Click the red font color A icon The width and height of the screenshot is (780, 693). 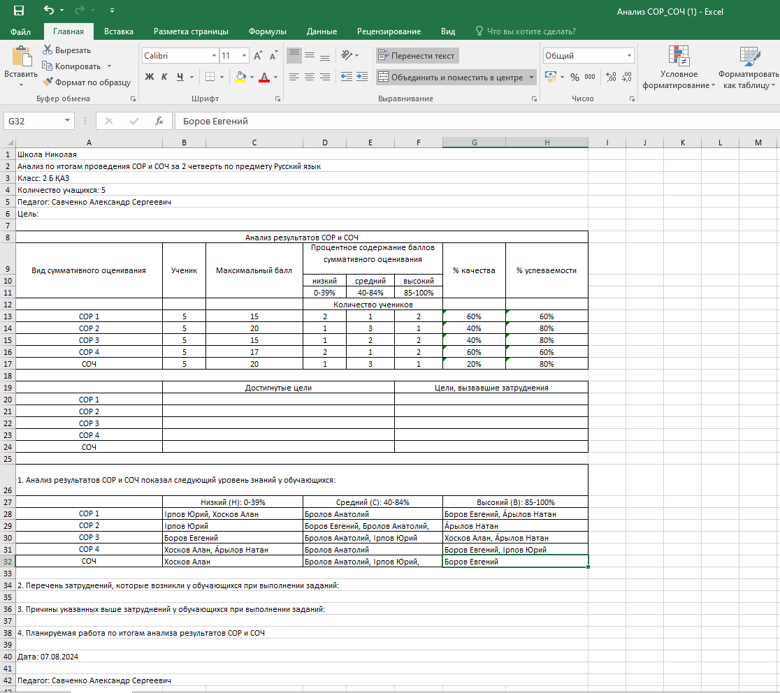[264, 77]
